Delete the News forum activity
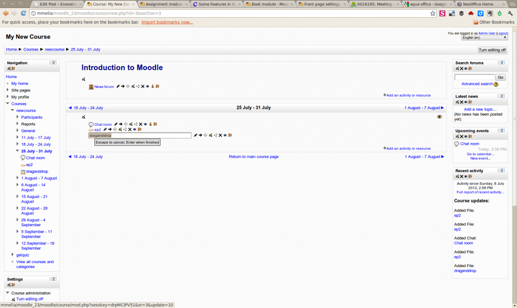The height and width of the screenshot is (308, 517). click(x=143, y=86)
